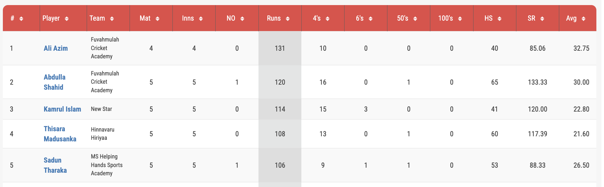Open Abdulla Shahid's player link
Screen dimensions: 604x187
55,82
